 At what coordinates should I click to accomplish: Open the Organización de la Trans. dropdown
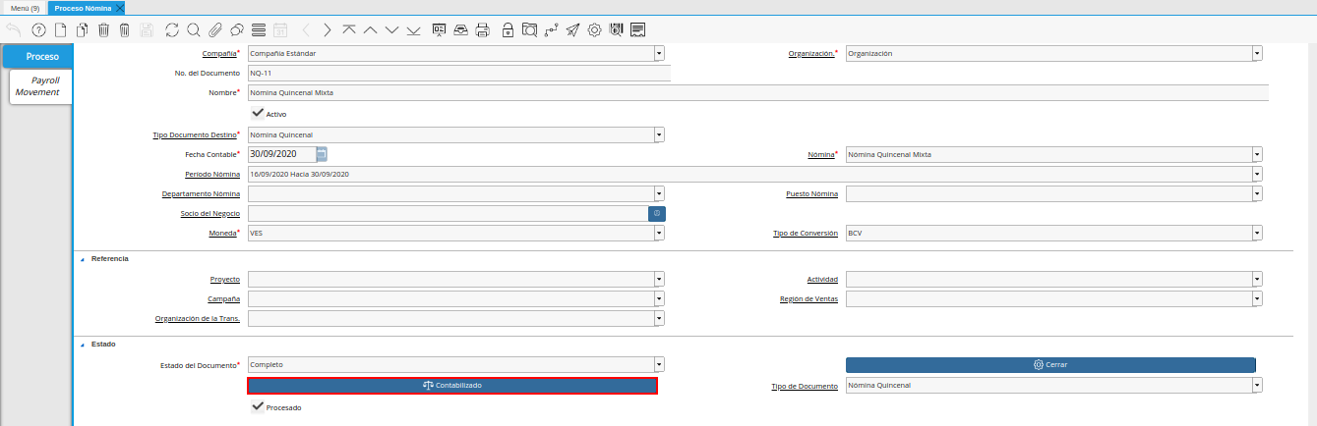pos(659,318)
